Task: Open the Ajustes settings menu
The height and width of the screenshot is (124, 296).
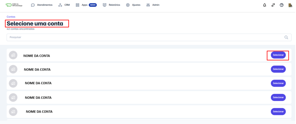Action: 133,5
